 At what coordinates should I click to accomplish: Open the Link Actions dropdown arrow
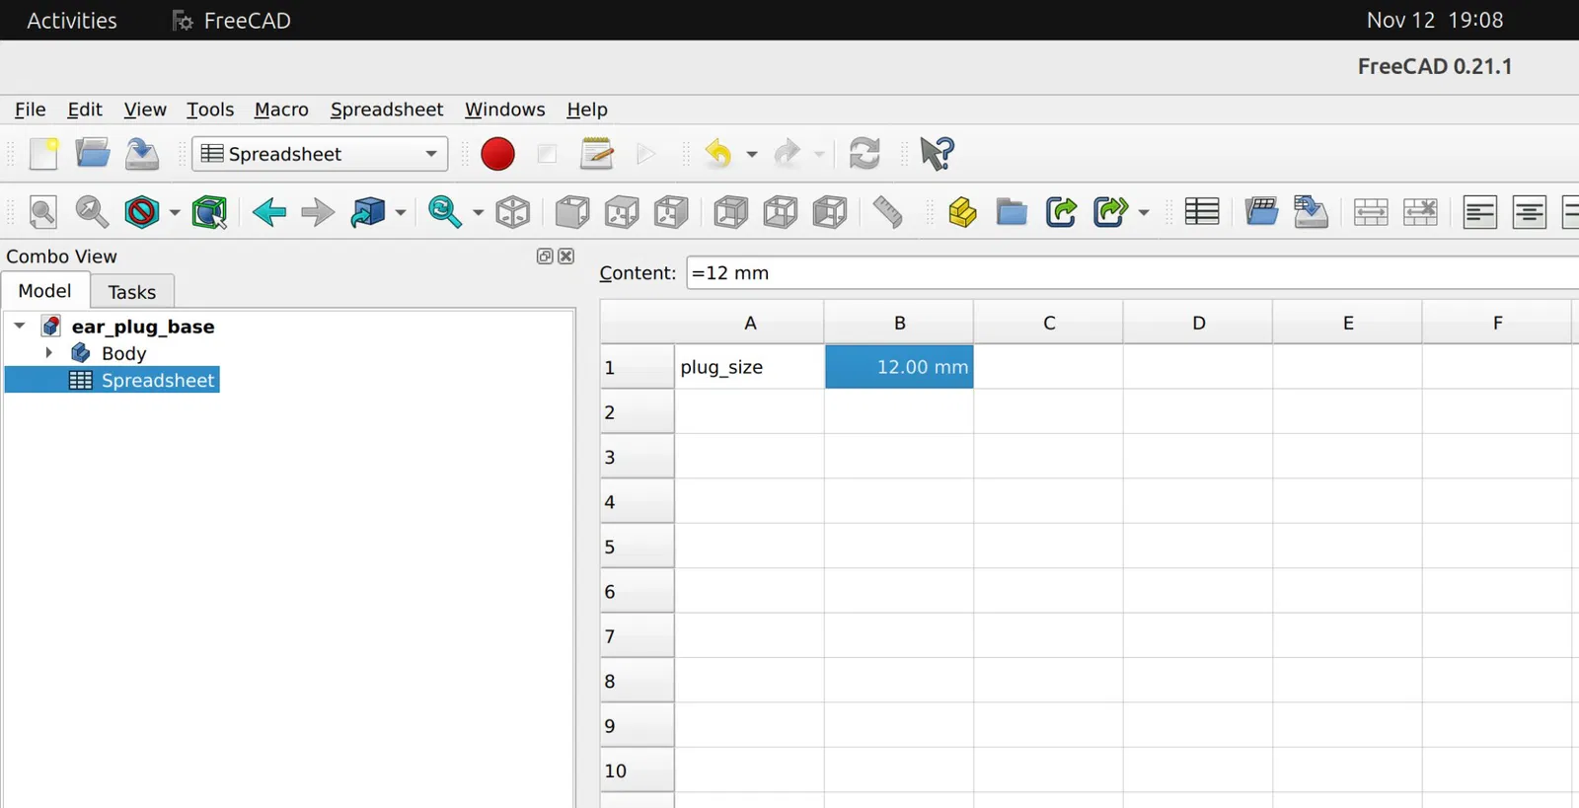(x=401, y=212)
